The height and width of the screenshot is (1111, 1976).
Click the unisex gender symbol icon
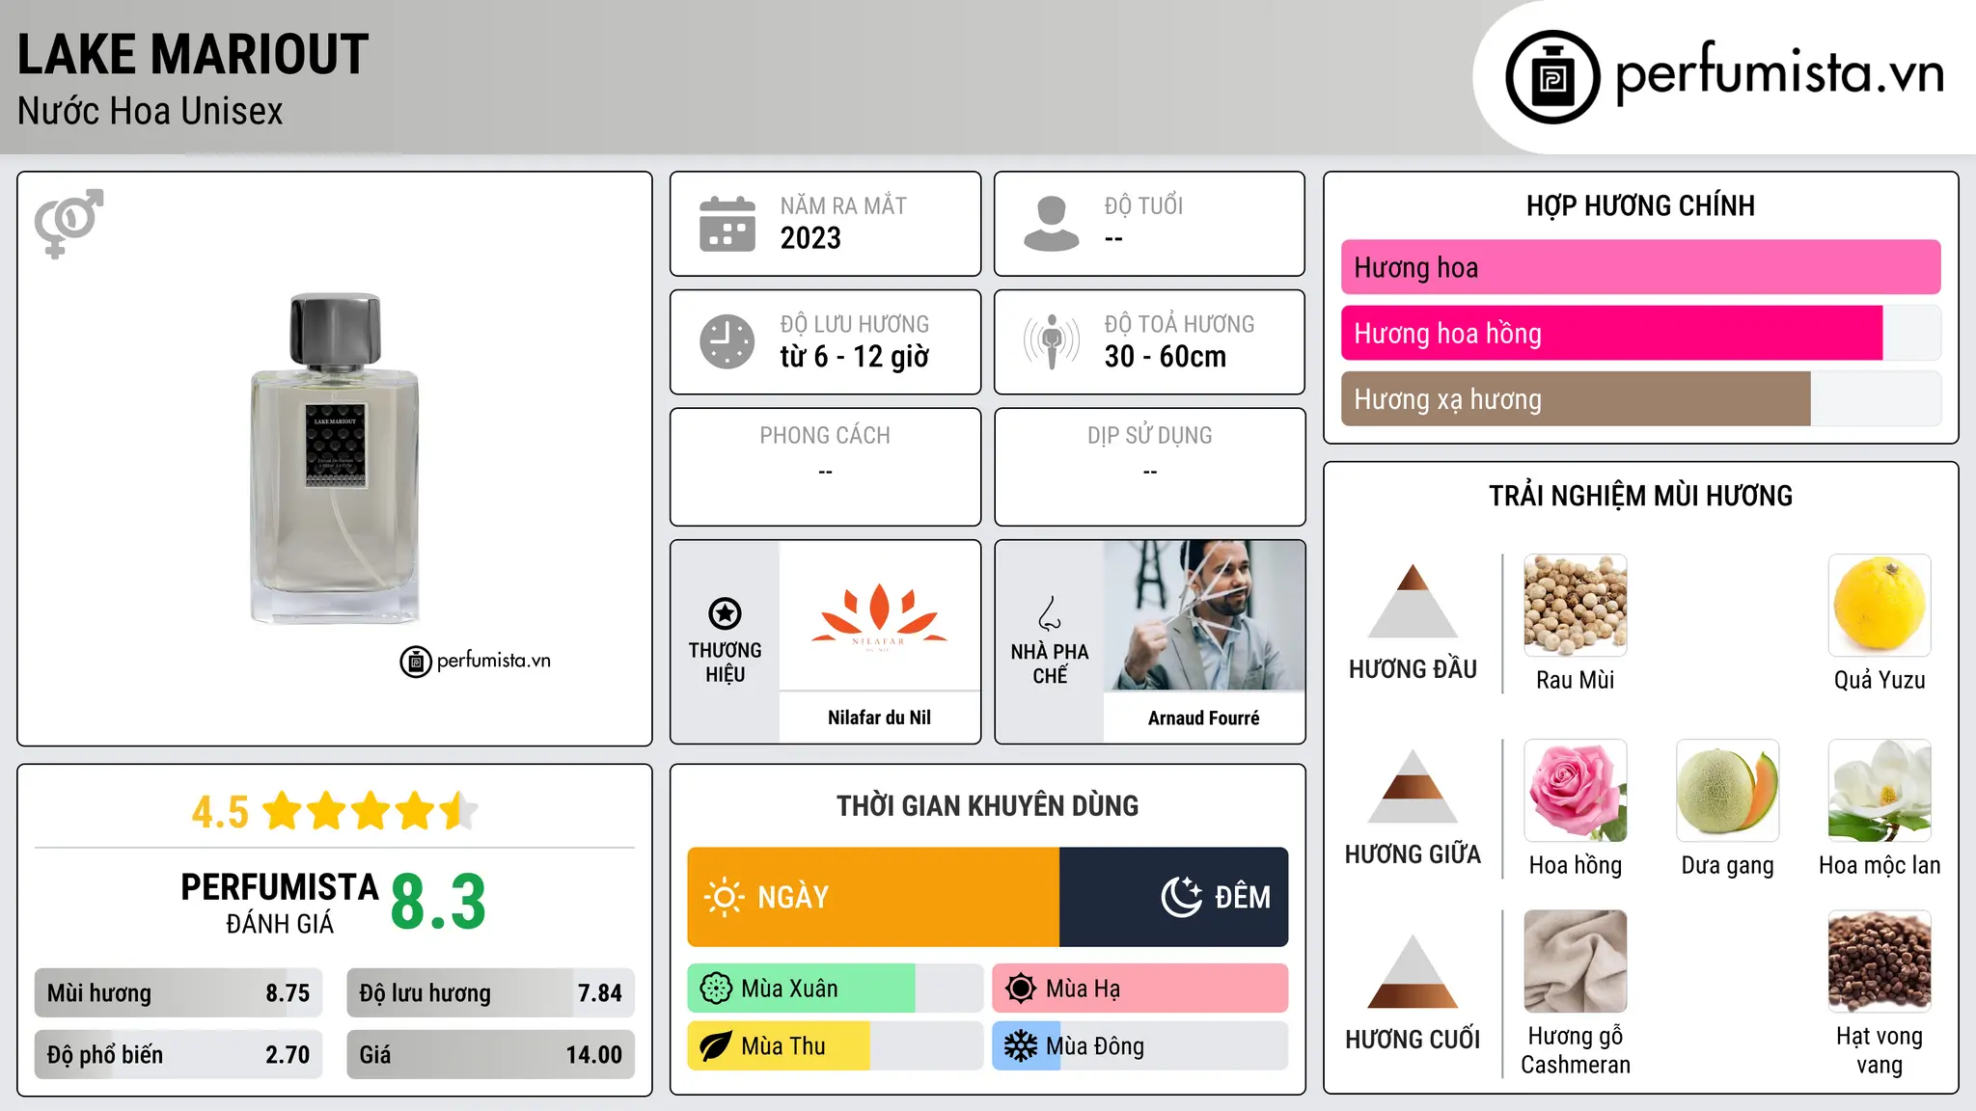point(69,224)
